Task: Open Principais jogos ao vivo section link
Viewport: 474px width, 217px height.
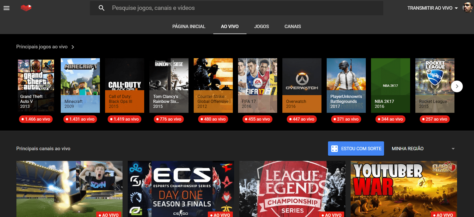Action: pyautogui.click(x=42, y=47)
